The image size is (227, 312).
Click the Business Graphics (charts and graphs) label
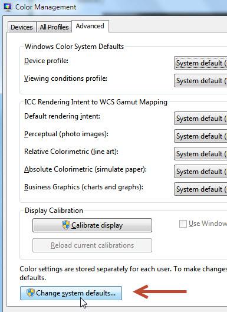[84, 187]
